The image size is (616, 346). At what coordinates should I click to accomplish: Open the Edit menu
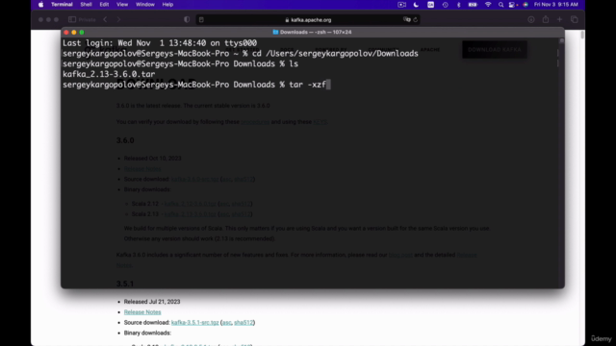[x=104, y=5]
